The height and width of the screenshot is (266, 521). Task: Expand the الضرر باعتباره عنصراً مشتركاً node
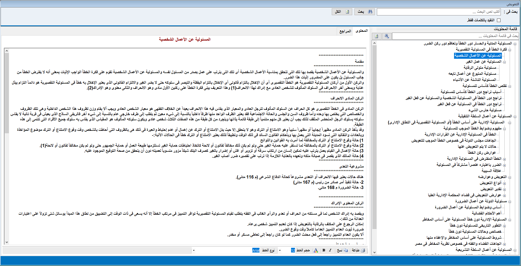click(504, 165)
